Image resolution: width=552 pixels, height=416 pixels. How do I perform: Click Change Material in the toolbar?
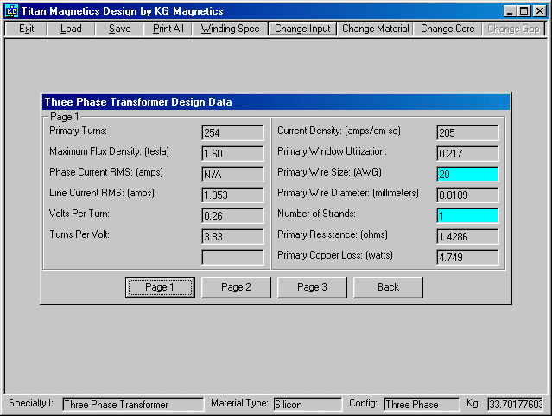(375, 29)
